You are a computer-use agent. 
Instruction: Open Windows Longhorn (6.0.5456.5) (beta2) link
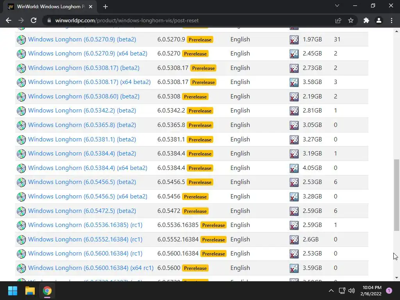pyautogui.click(x=82, y=182)
